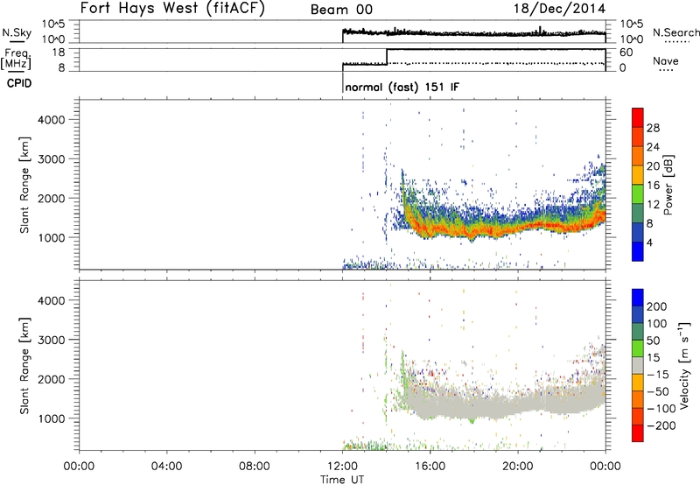Click the 'Power [dB]' color bar label
The width and height of the screenshot is (700, 485).
668,185
